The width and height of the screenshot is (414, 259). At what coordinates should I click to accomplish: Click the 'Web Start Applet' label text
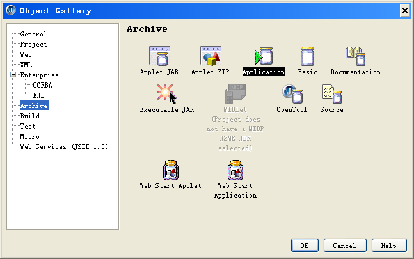171,186
